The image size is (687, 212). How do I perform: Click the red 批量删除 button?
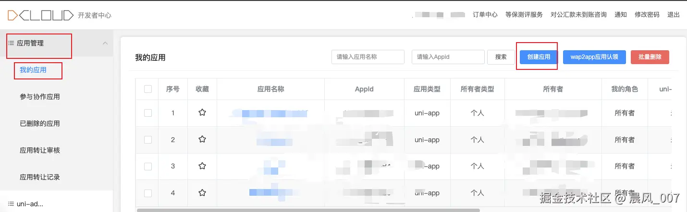[x=650, y=57]
